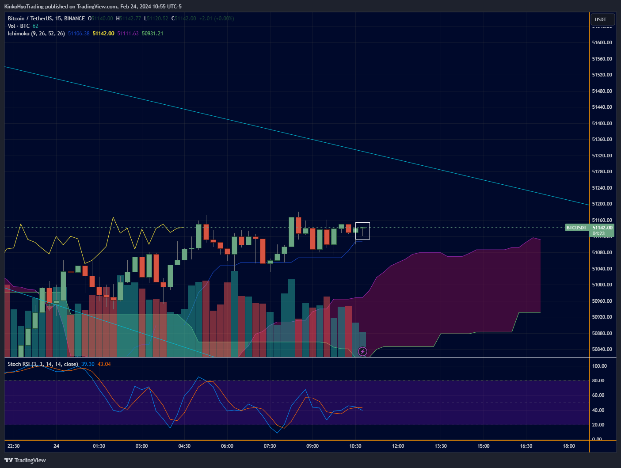Click the 51240.00 price axis label
Screen dimensions: 621x468
coord(602,188)
